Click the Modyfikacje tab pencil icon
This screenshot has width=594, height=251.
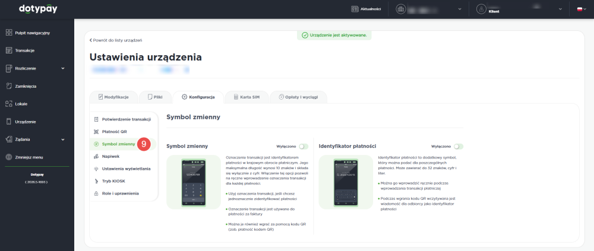coord(100,97)
